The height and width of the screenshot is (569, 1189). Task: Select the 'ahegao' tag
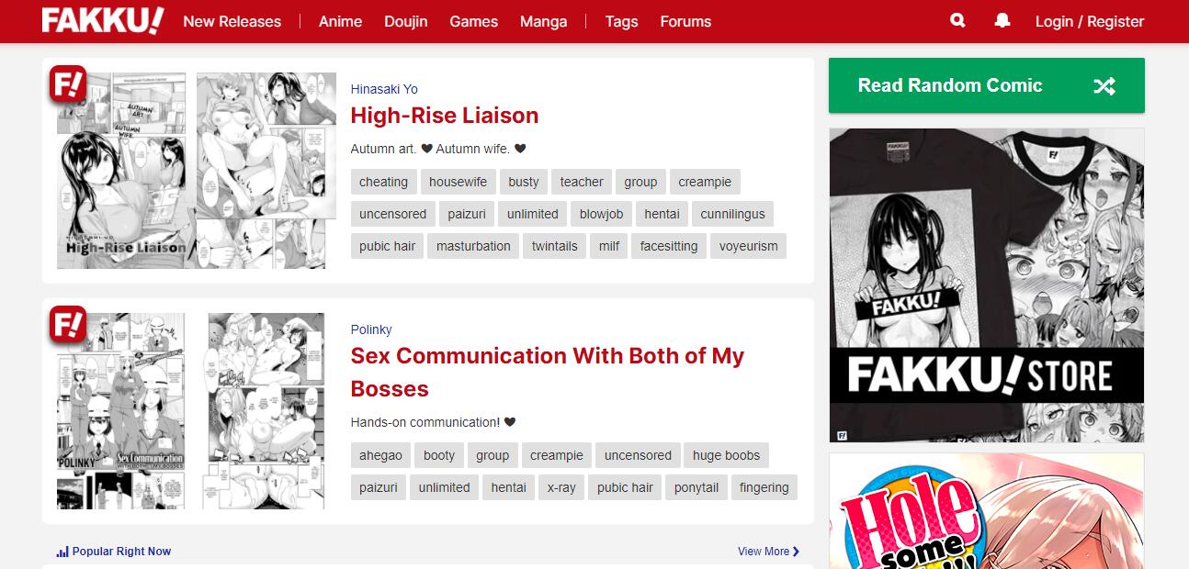380,455
